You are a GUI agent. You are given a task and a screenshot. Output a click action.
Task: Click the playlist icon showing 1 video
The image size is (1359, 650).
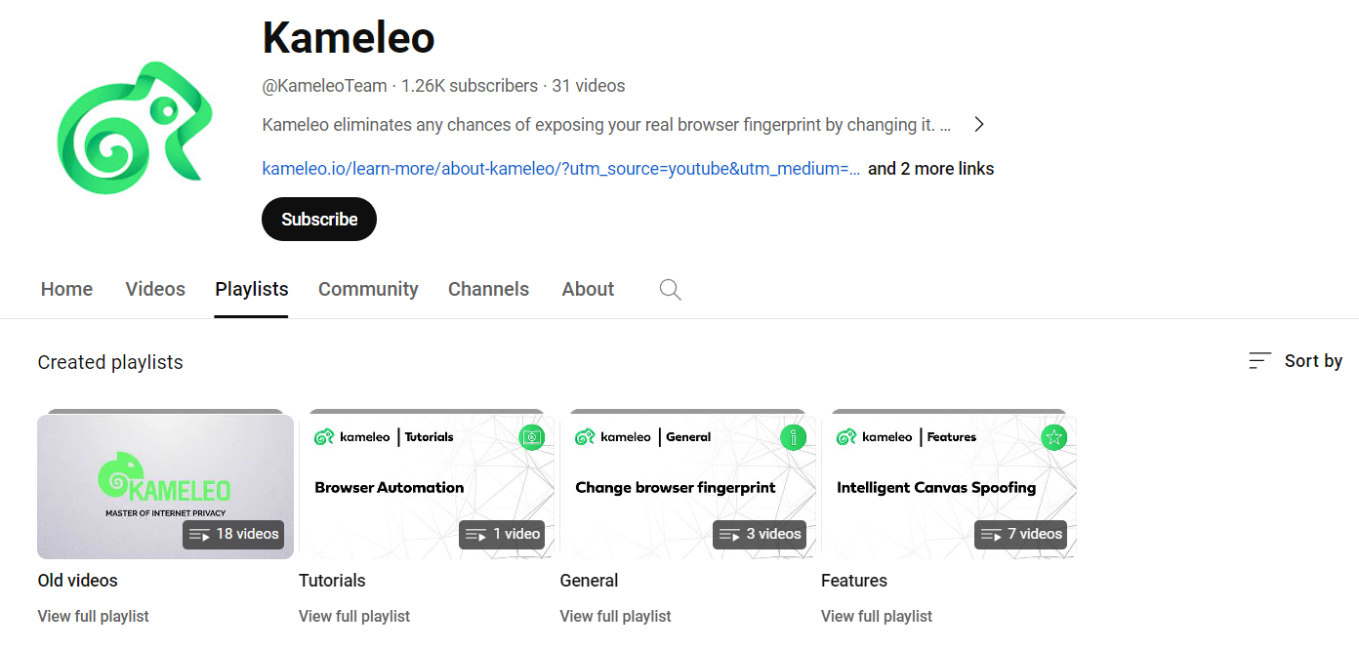[477, 534]
